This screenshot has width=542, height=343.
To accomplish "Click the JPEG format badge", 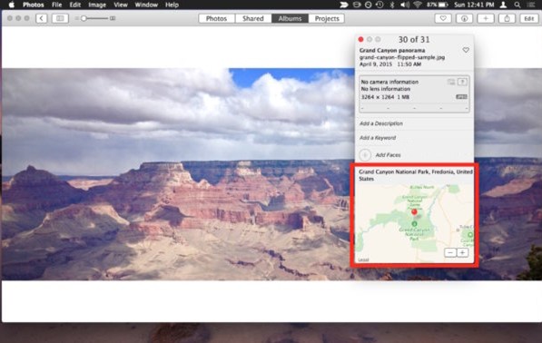I will coord(461,97).
